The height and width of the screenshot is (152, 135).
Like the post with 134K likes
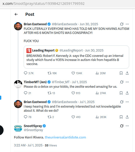[x=73, y=73]
